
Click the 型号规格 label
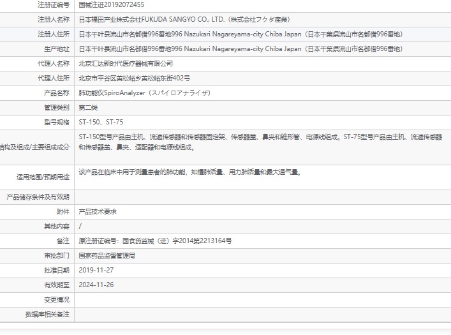coord(57,123)
